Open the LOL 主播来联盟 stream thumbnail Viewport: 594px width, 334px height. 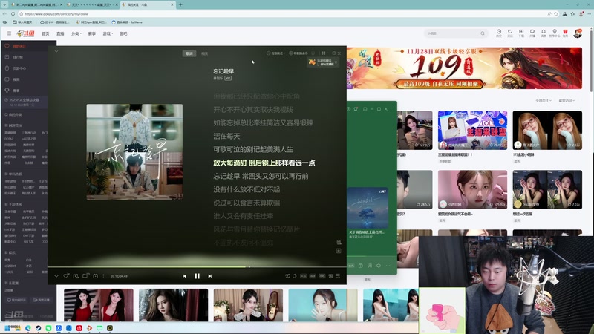pyautogui.click(x=472, y=130)
